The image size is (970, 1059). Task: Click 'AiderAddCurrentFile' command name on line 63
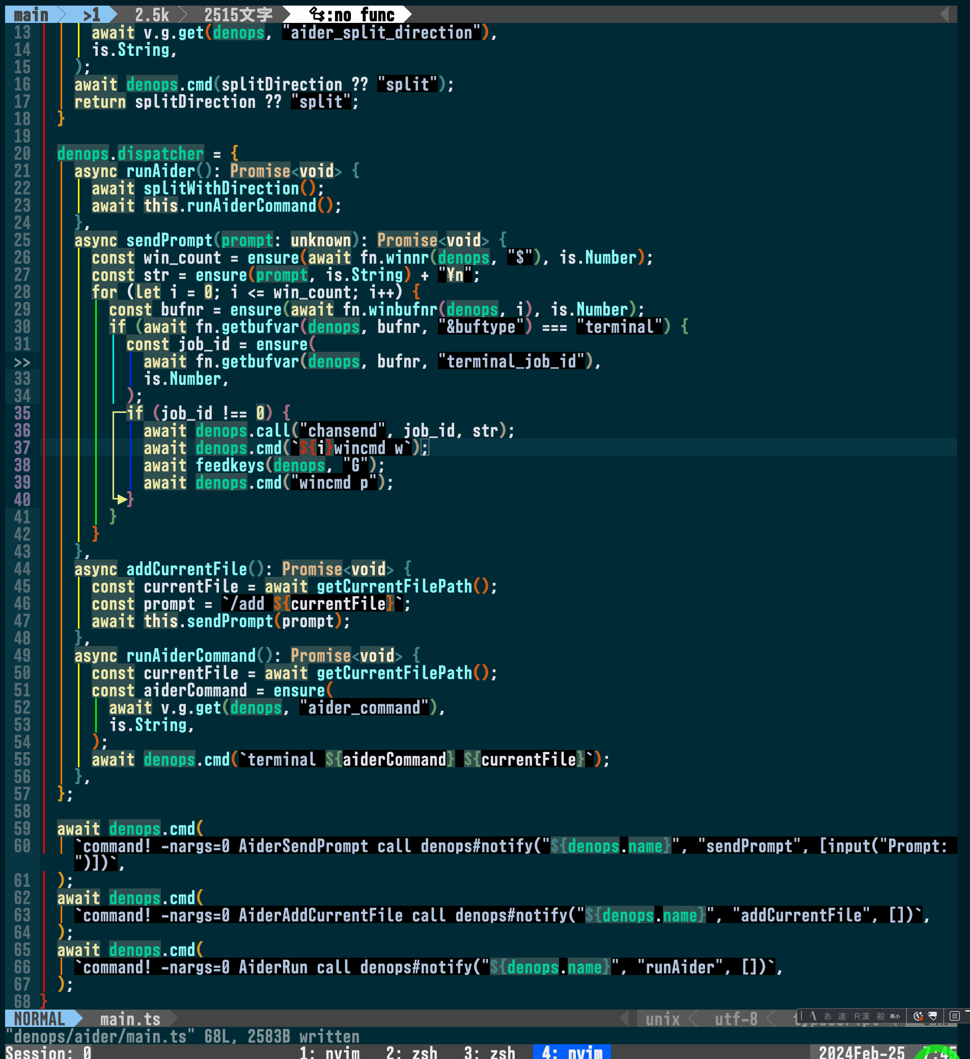tap(320, 915)
